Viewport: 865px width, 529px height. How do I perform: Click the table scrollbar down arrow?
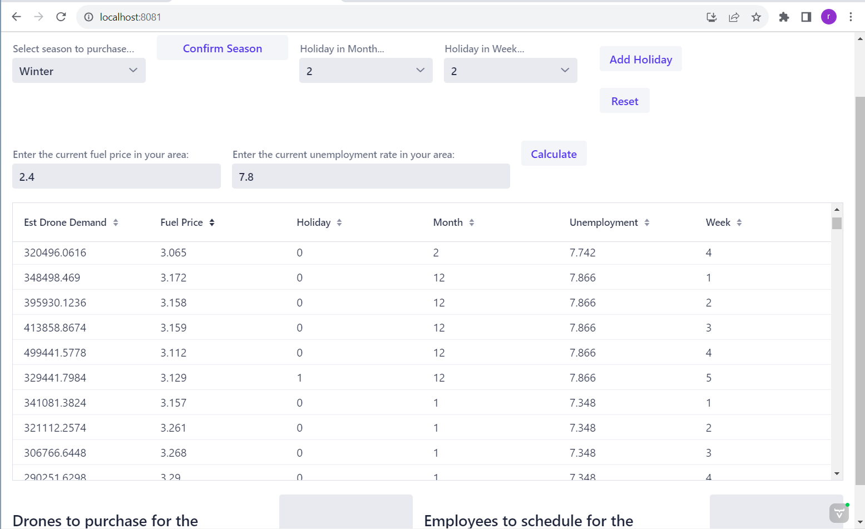click(837, 473)
